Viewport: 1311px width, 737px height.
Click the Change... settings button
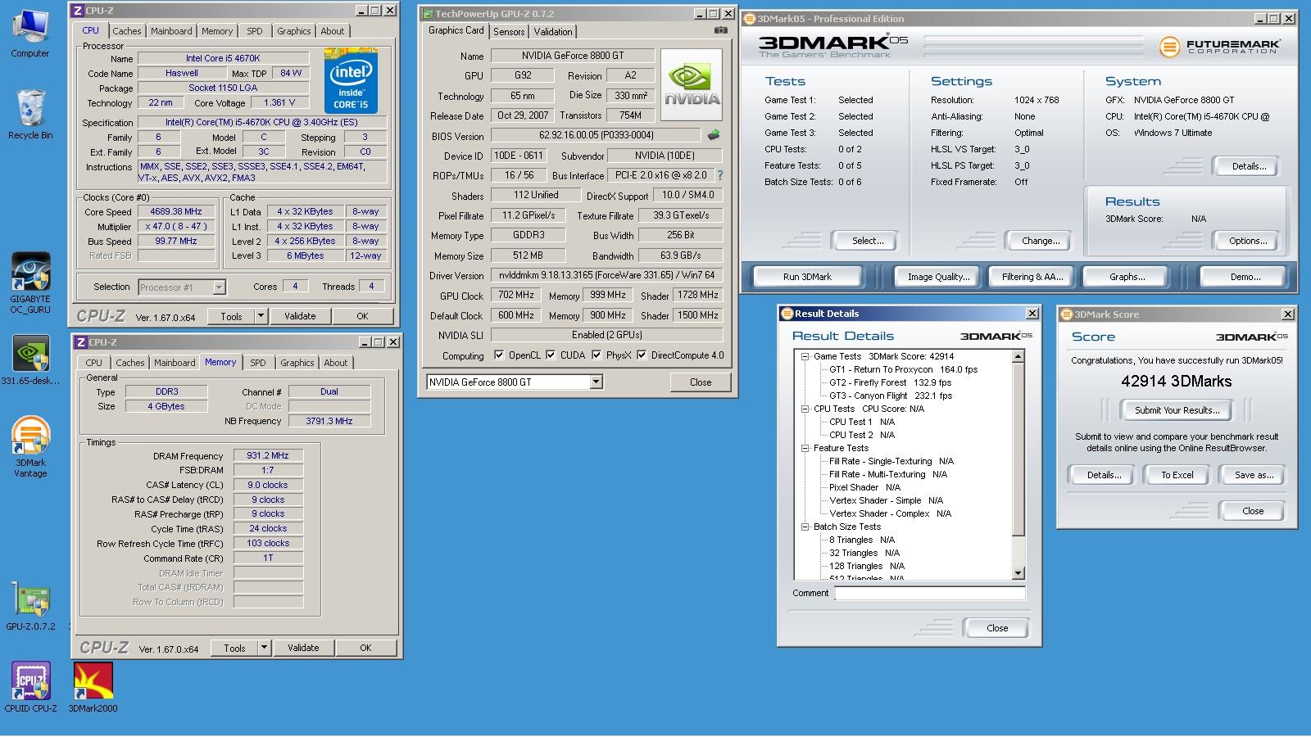coord(1041,241)
